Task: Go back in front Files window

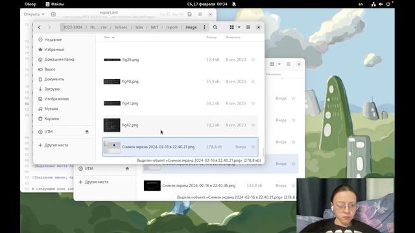Action: click(x=39, y=27)
